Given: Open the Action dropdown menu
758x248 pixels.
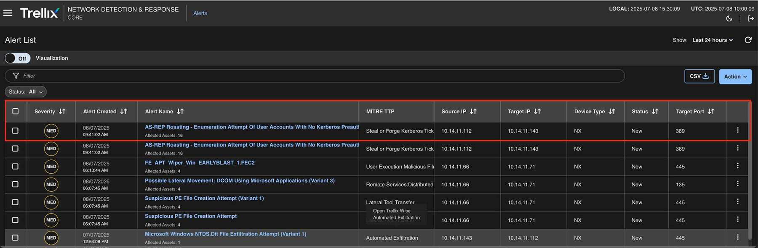Looking at the screenshot, I should (x=735, y=76).
